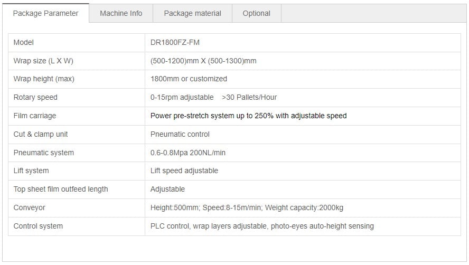
Task: Click the Rotary speed label
Action: (x=35, y=98)
